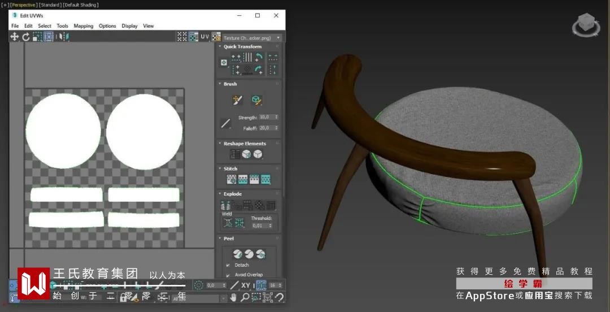Open the View menu in Edit UVWs

coord(148,25)
